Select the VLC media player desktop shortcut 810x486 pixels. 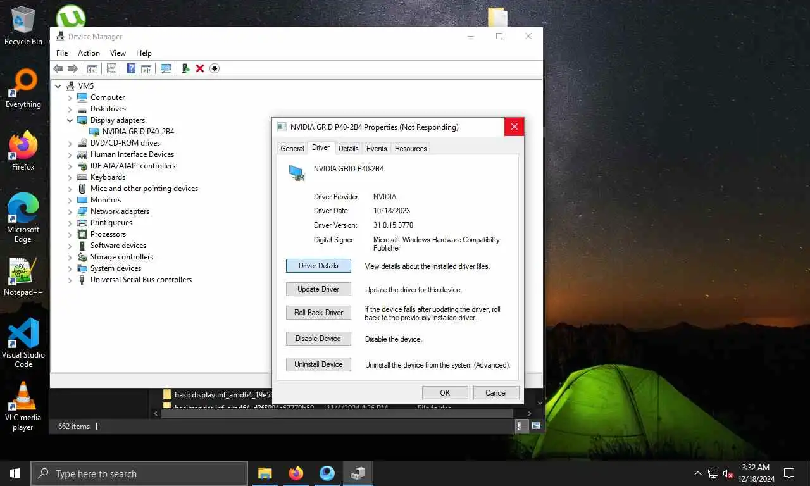pos(23,406)
